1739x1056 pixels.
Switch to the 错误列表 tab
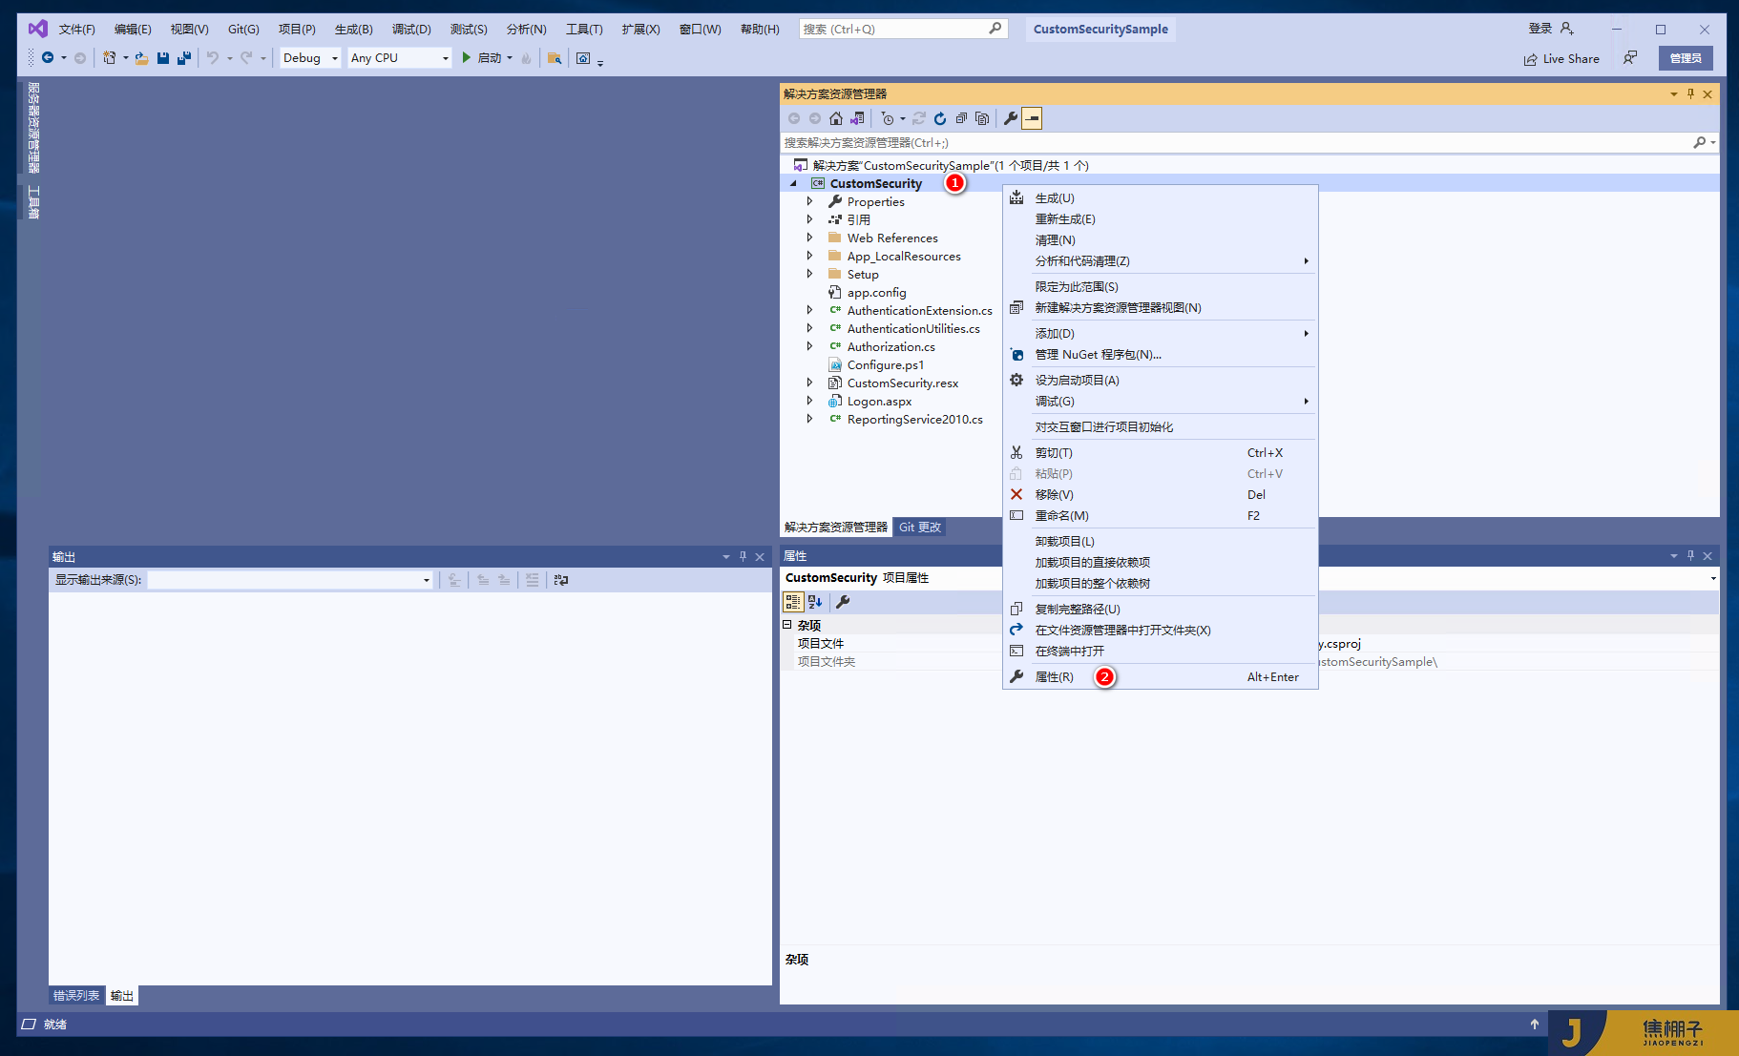click(x=76, y=996)
